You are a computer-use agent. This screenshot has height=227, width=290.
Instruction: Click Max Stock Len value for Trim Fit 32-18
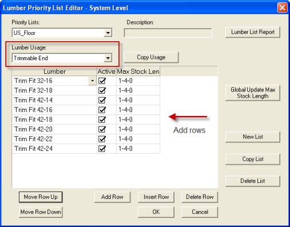(x=138, y=90)
